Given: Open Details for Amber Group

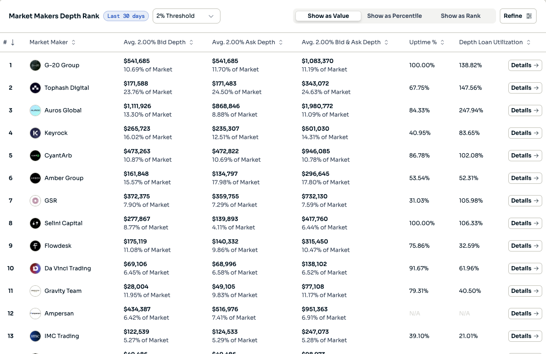Looking at the screenshot, I should [525, 178].
